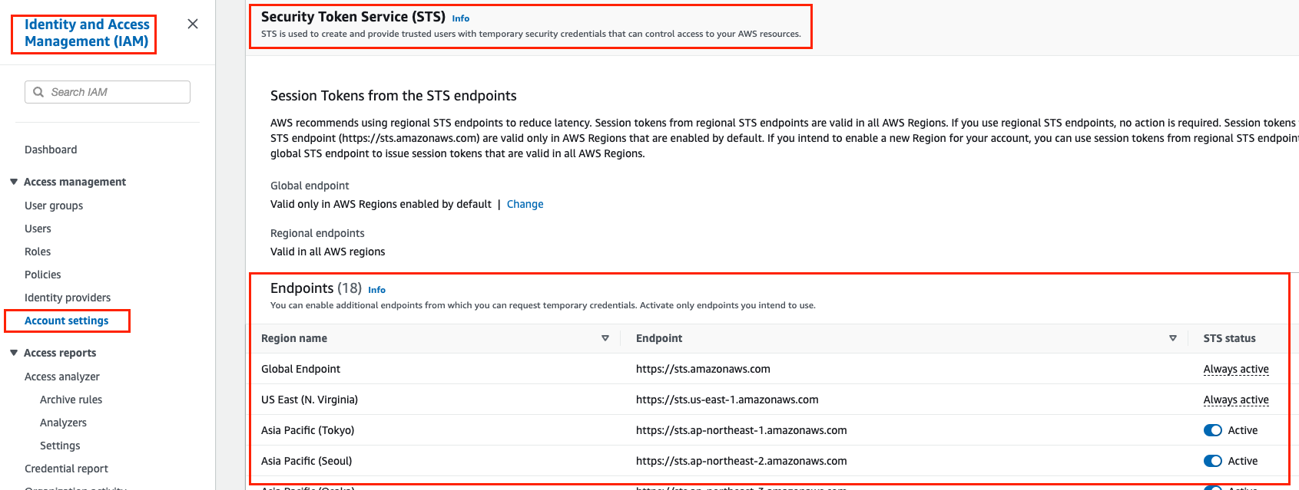This screenshot has height=490, width=1299.
Task: Click the Valid in all AWS regions text
Action: (x=328, y=252)
